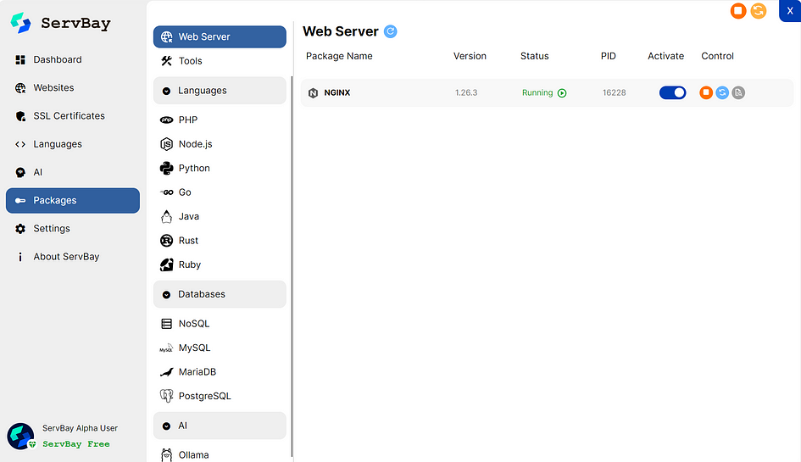
Task: Collapse the Languages package group
Action: point(220,91)
